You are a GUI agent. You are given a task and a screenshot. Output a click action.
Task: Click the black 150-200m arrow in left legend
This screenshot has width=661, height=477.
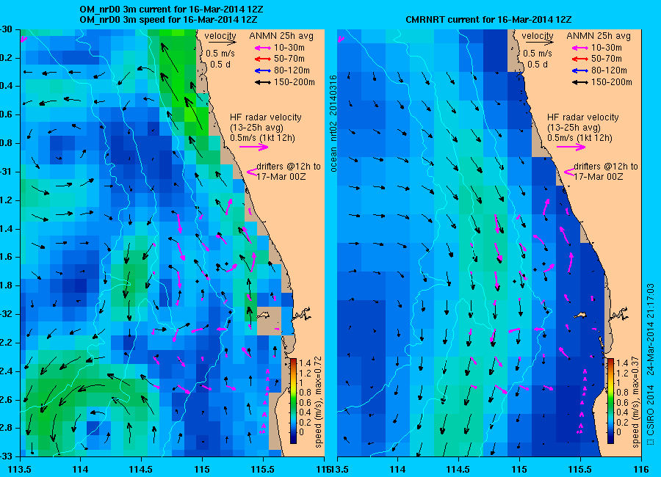263,83
